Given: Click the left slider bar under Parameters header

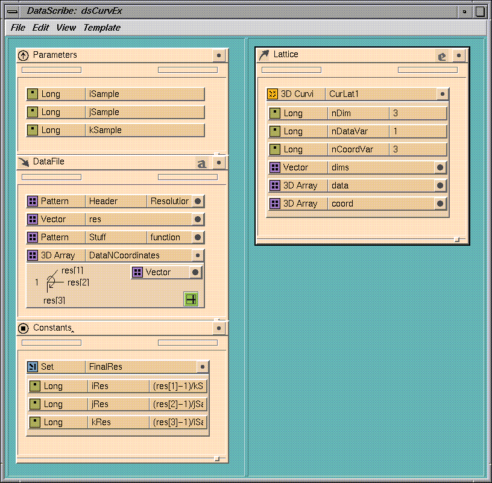Looking at the screenshot, I should click(51, 70).
